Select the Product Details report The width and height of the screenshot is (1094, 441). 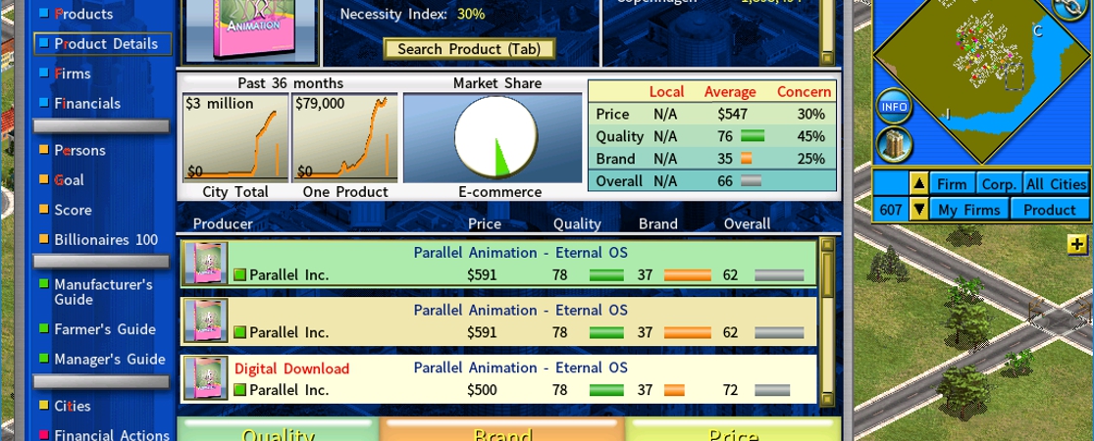(x=103, y=43)
